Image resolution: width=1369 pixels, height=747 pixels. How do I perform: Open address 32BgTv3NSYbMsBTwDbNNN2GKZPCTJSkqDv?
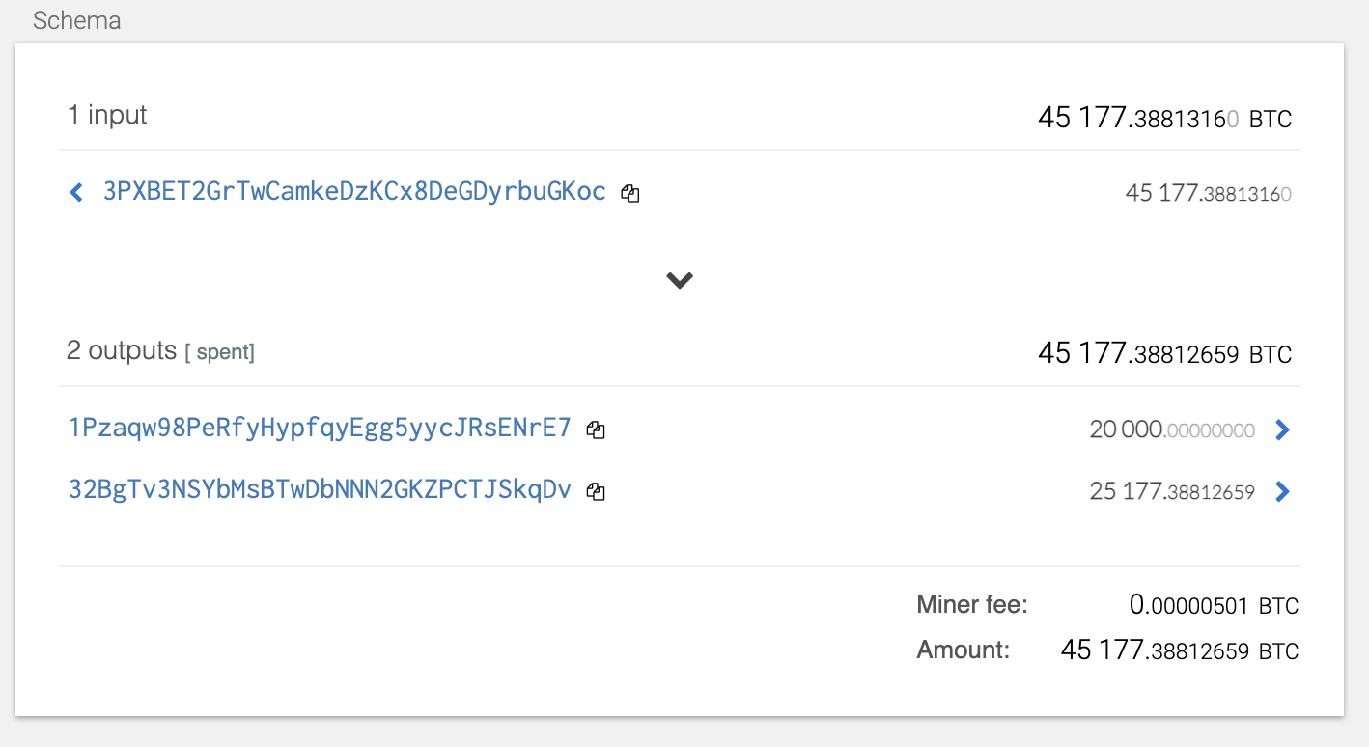point(319,490)
